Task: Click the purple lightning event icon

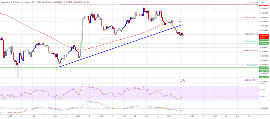Action: pyautogui.click(x=183, y=81)
